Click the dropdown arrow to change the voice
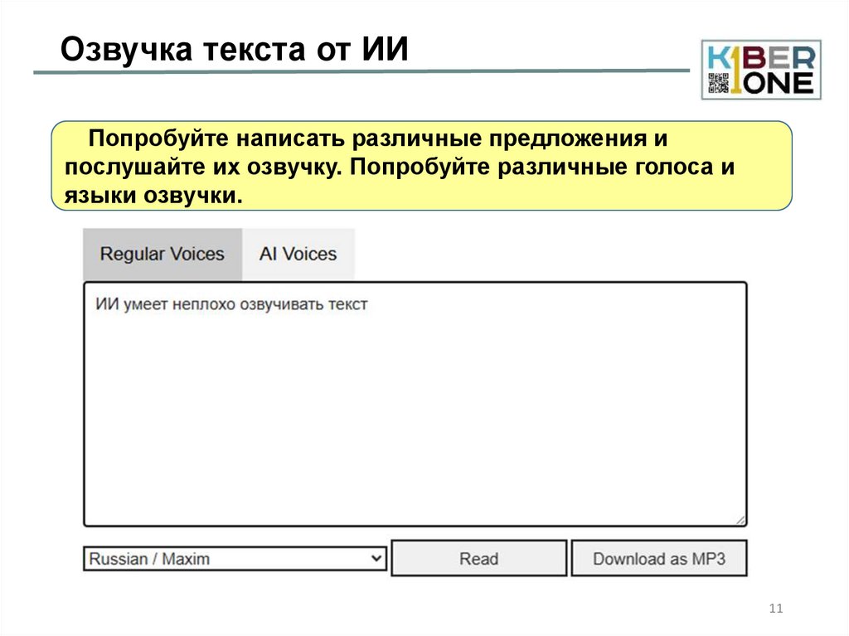The width and height of the screenshot is (849, 636). click(375, 558)
